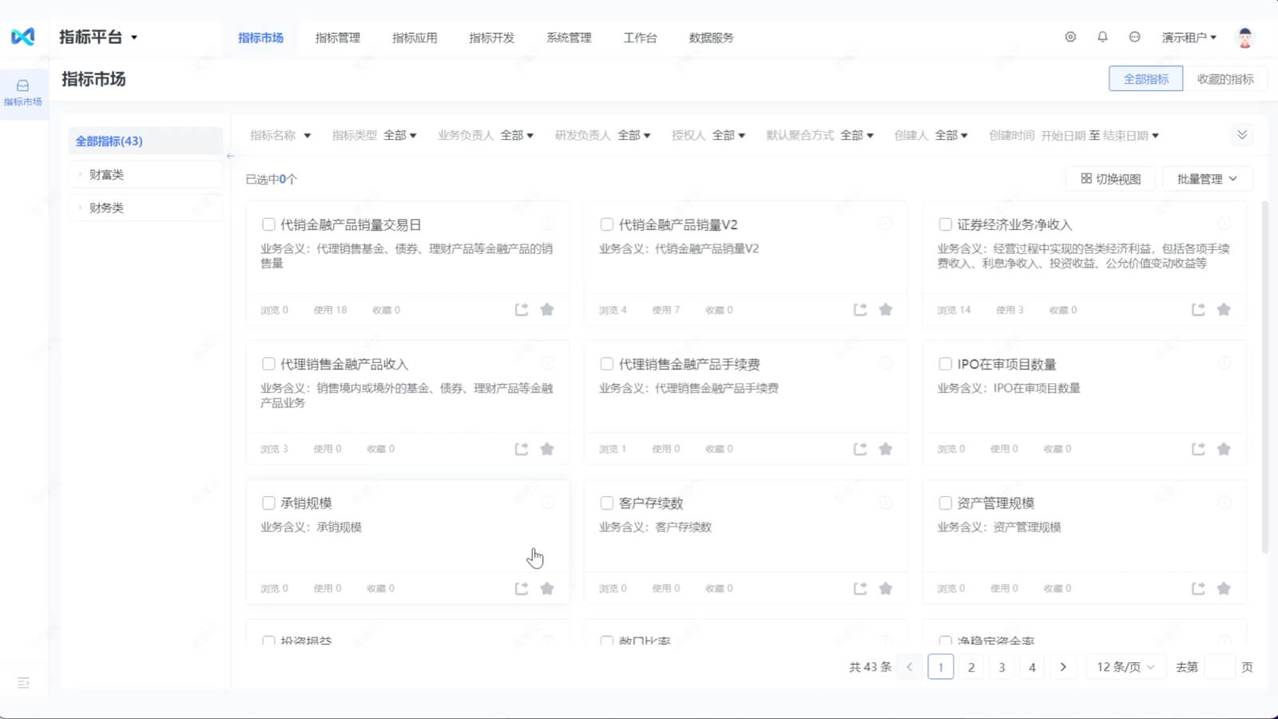Open the 指标平台 platform switcher dropdown
This screenshot has width=1278, height=719.
pos(98,37)
